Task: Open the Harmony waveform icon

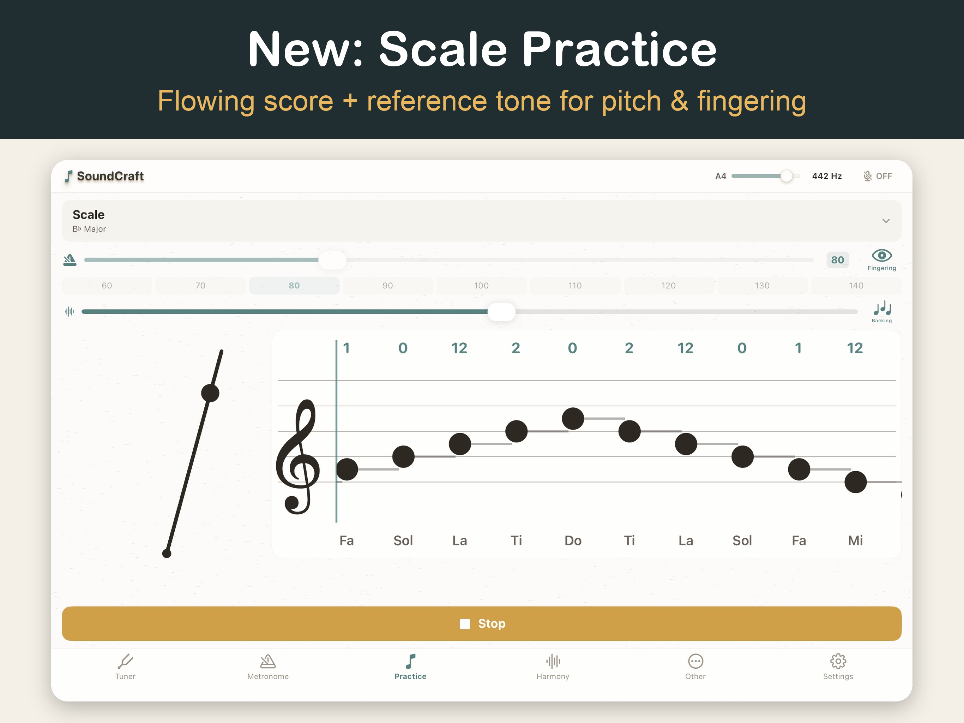Action: pos(553,661)
